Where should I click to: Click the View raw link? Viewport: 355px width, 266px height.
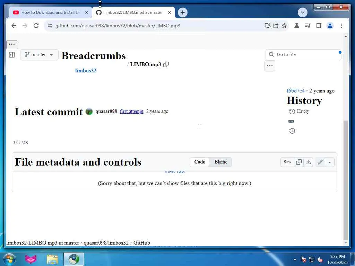pos(175,172)
